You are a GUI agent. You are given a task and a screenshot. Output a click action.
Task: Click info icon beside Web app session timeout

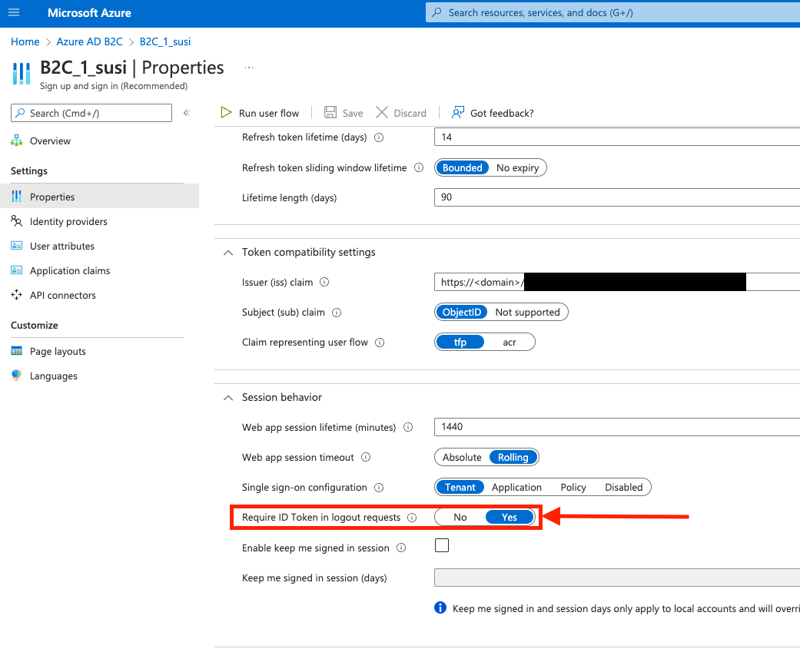pos(366,457)
